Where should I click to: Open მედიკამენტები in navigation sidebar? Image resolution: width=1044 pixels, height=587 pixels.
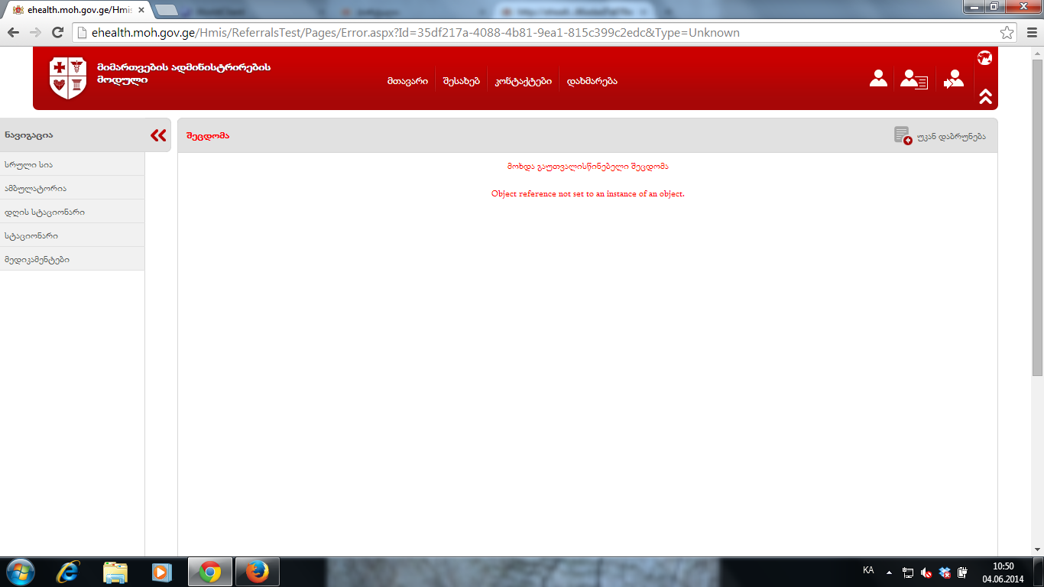[x=37, y=259]
